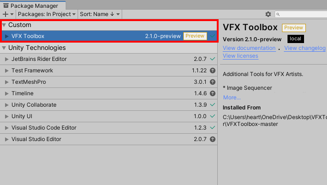Click the Timeline update arrow icon

point(213,93)
